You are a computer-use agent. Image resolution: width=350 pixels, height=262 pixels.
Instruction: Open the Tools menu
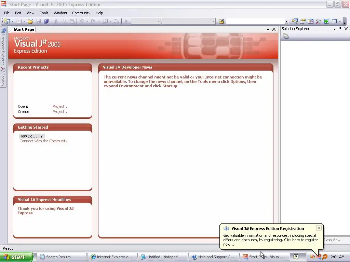pos(44,13)
